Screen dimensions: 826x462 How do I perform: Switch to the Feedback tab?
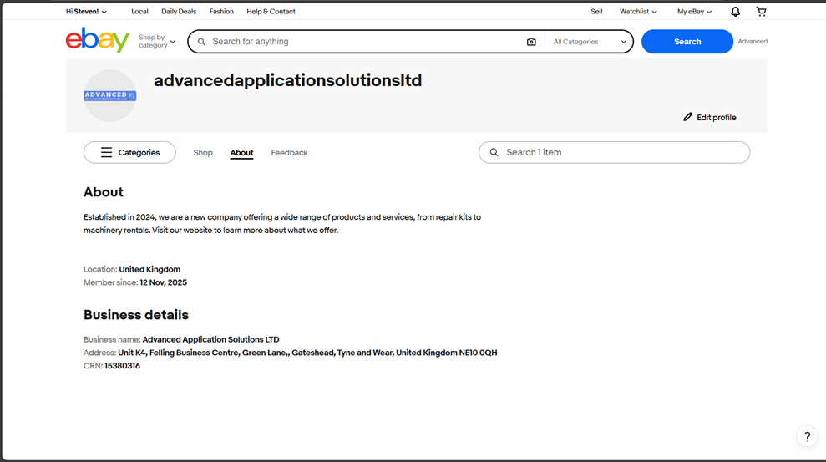tap(289, 153)
